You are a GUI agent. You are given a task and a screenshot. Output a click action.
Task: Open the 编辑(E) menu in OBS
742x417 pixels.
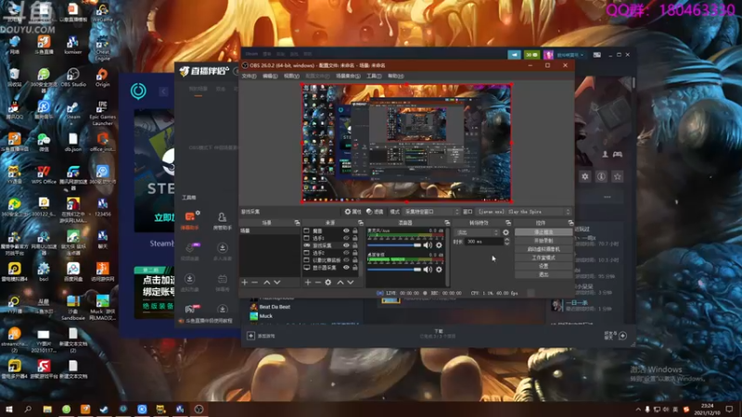270,76
